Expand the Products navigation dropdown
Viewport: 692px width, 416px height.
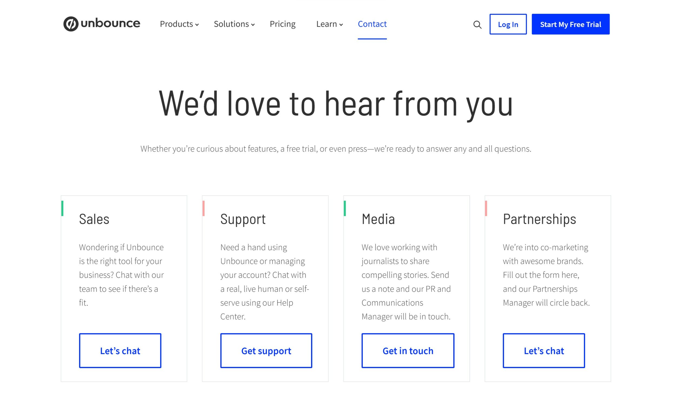tap(179, 24)
